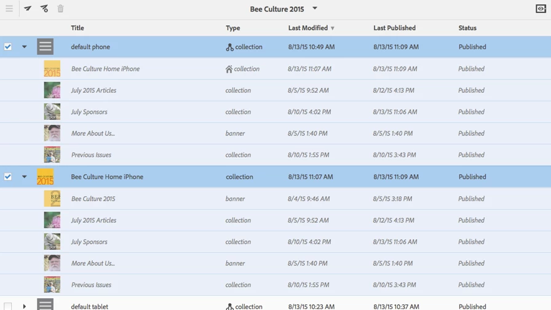551x310 pixels.
Task: Select the default tablet title
Action: point(90,306)
